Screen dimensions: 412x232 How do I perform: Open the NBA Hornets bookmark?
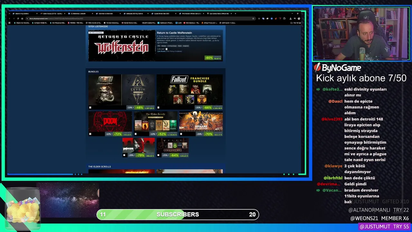(94, 23)
